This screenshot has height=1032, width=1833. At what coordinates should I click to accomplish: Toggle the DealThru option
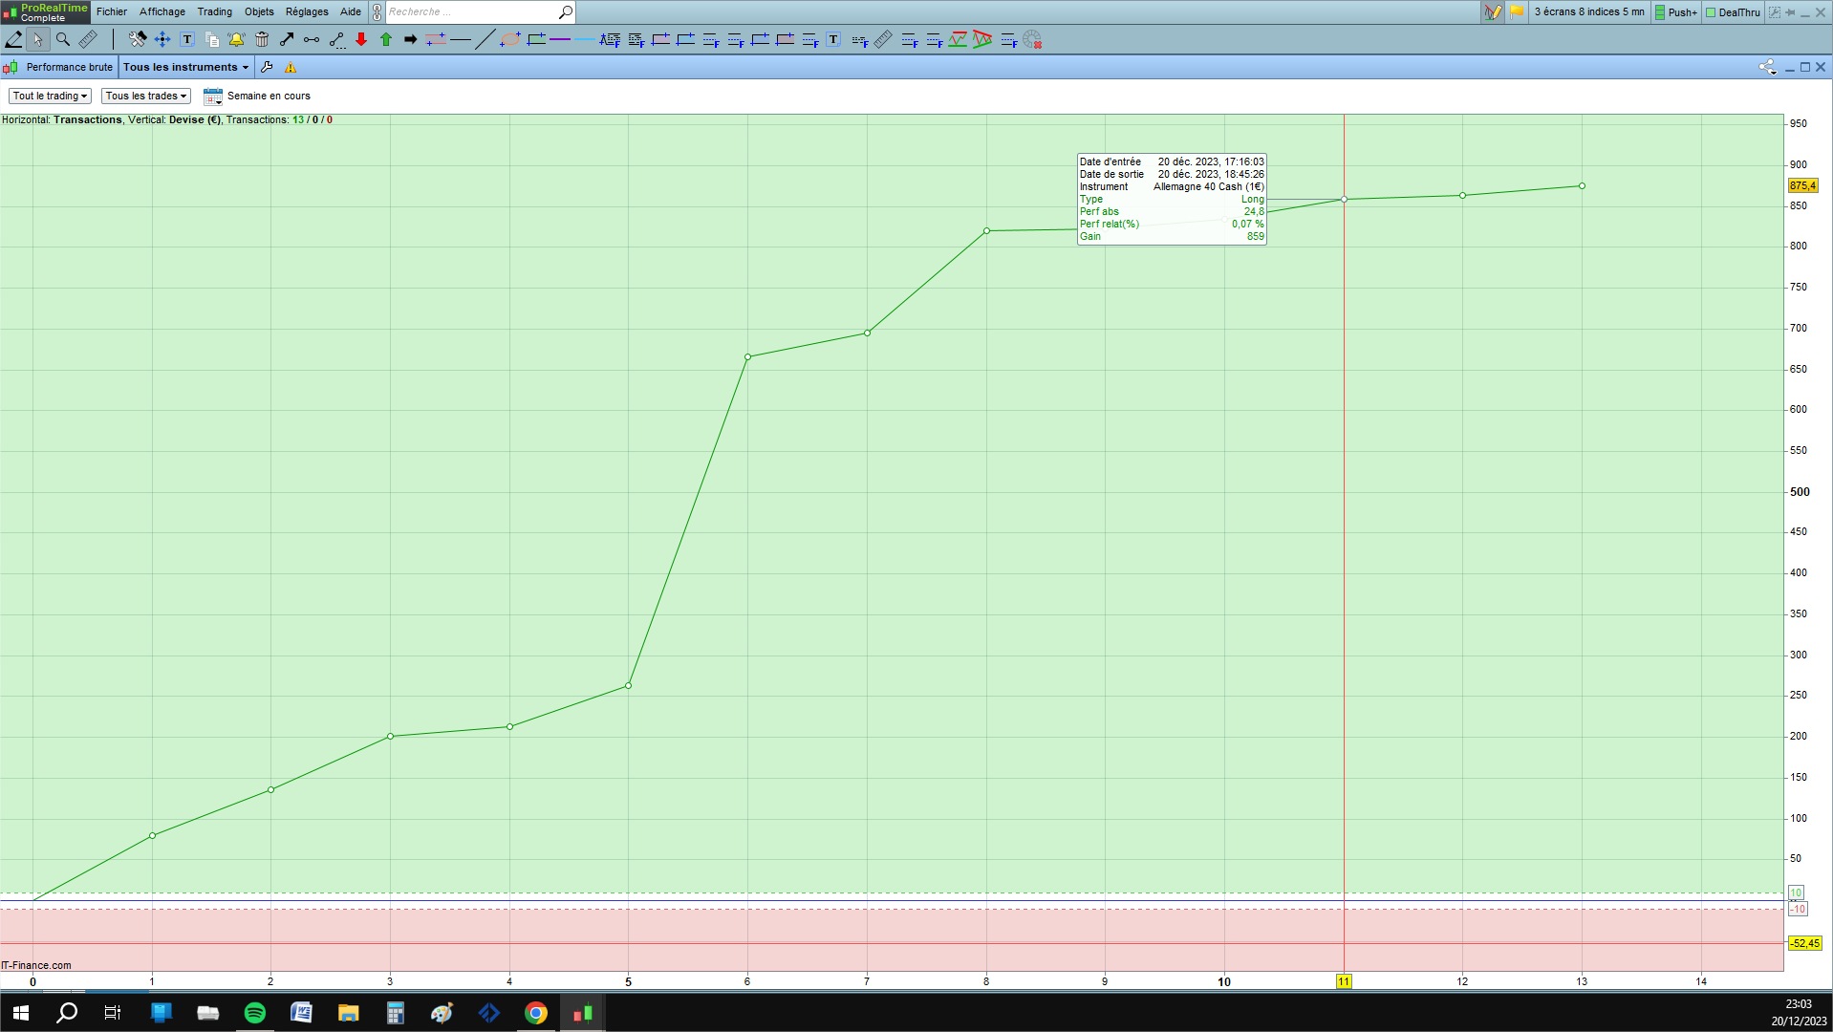1733,12
